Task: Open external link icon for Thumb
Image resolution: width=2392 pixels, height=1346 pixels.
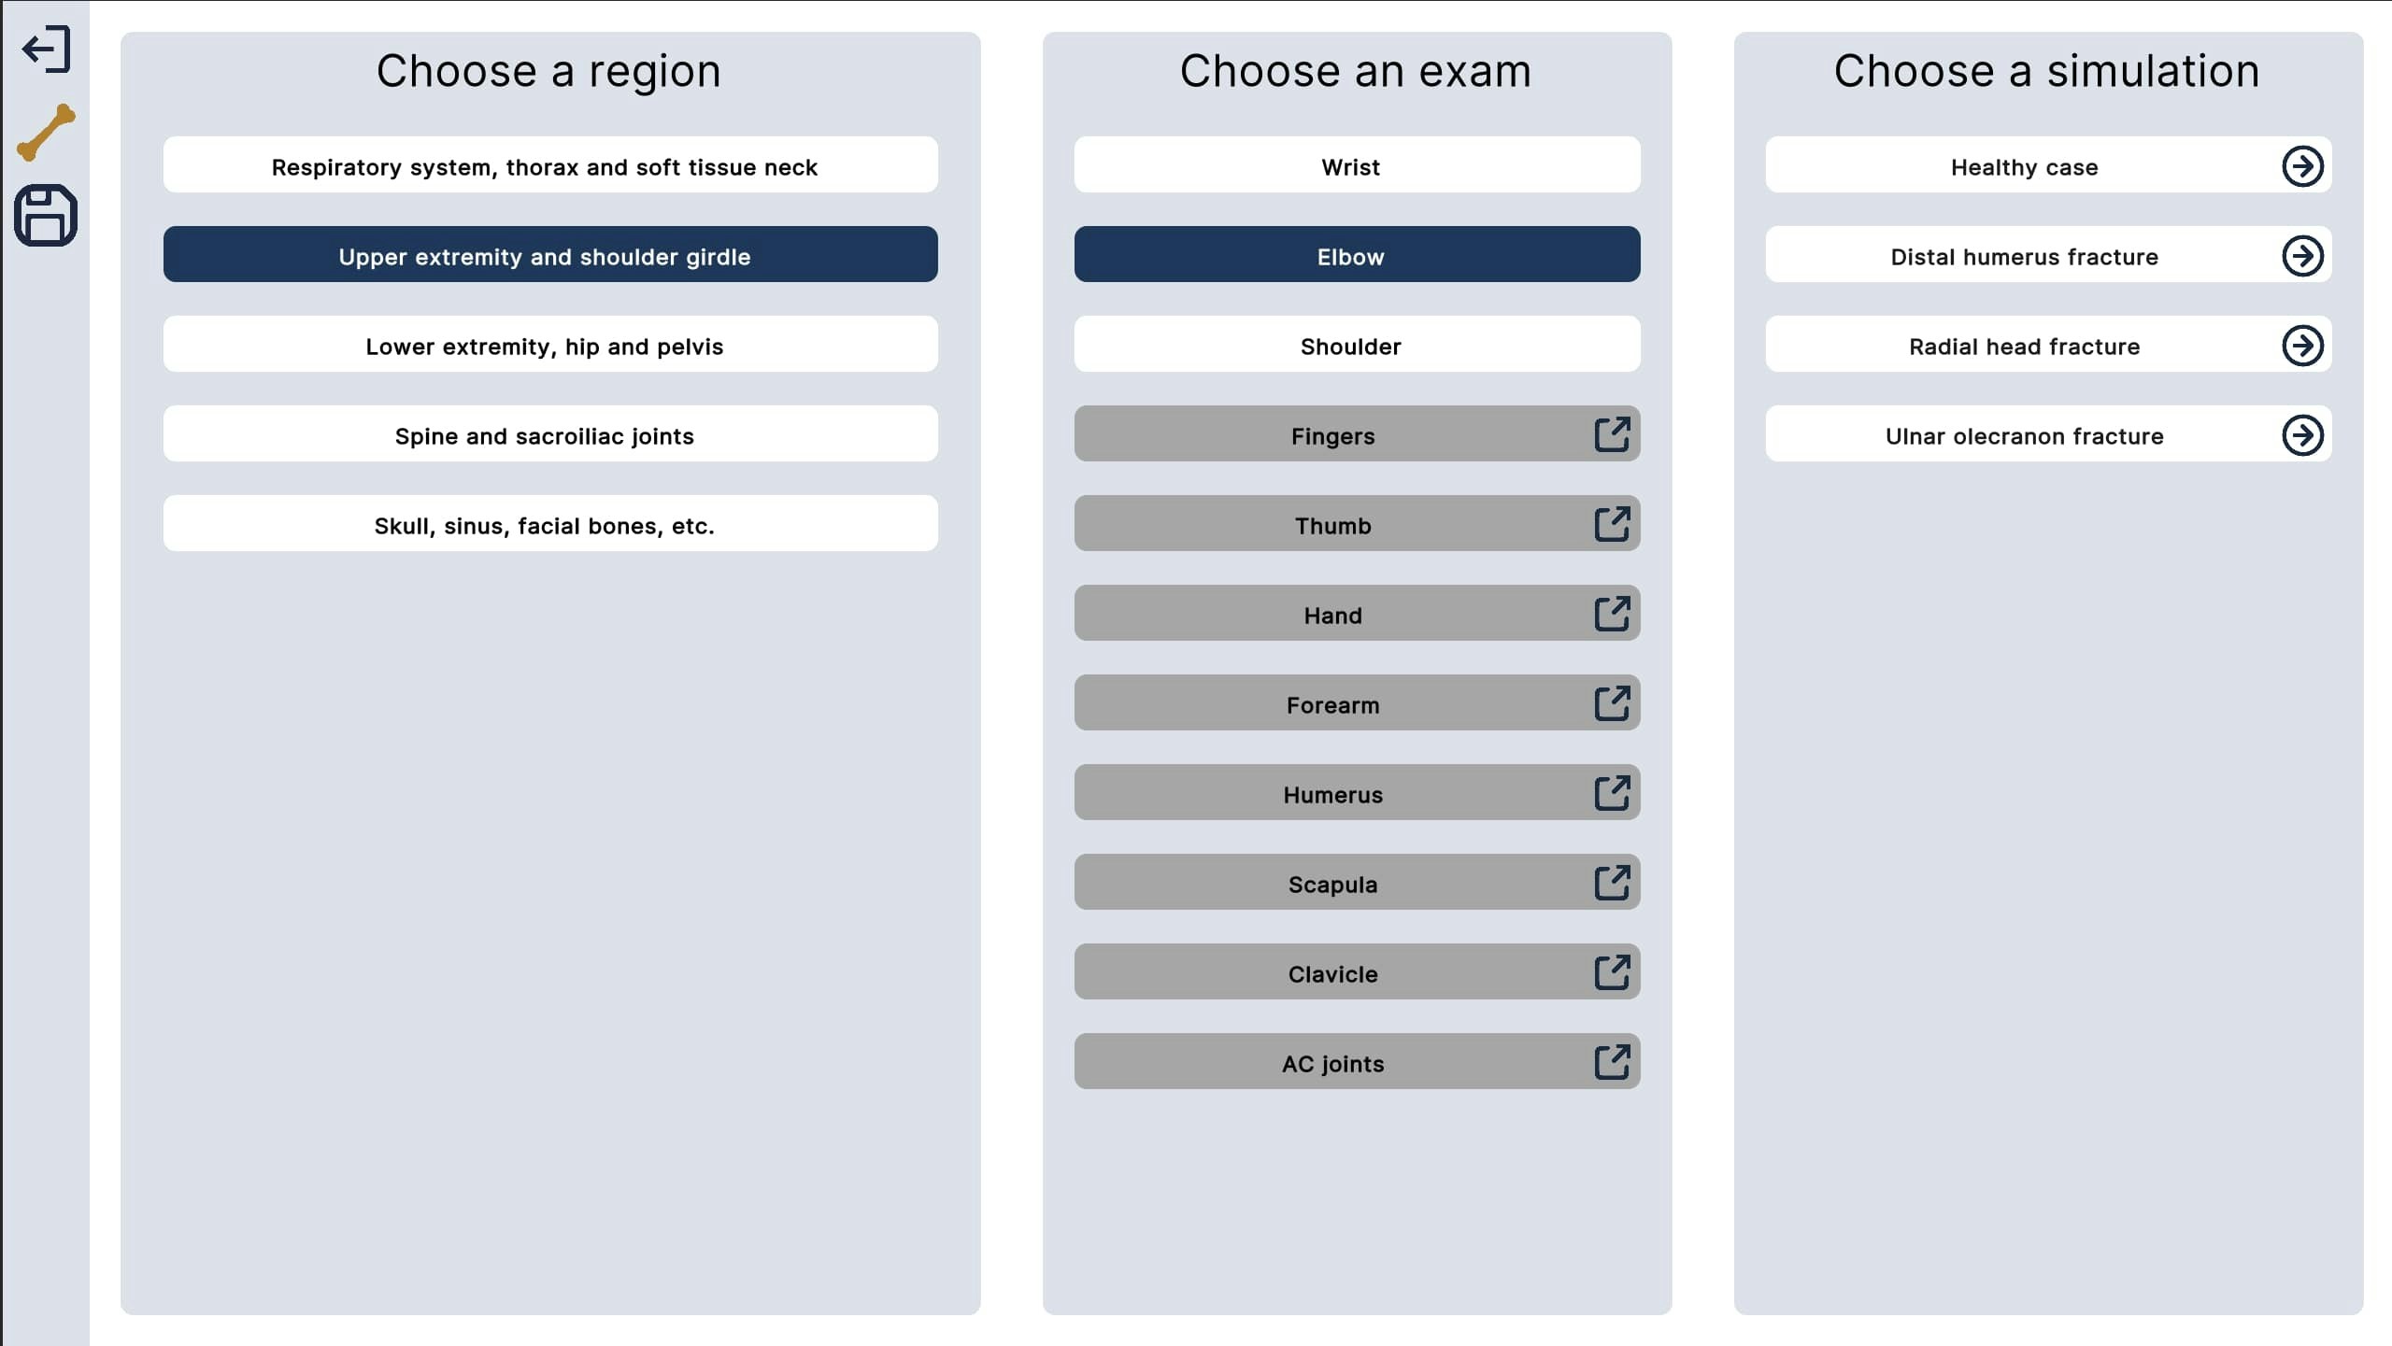Action: click(x=1611, y=524)
